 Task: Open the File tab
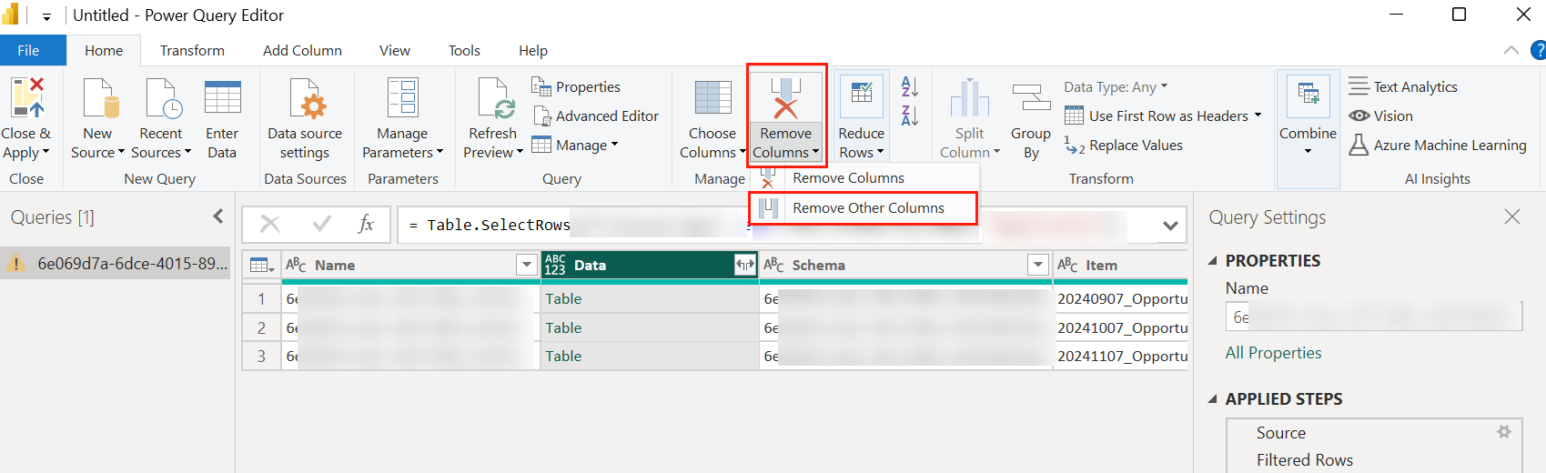pyautogui.click(x=29, y=50)
